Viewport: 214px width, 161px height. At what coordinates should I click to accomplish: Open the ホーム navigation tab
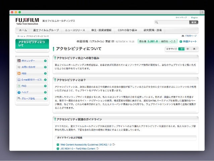23,30
